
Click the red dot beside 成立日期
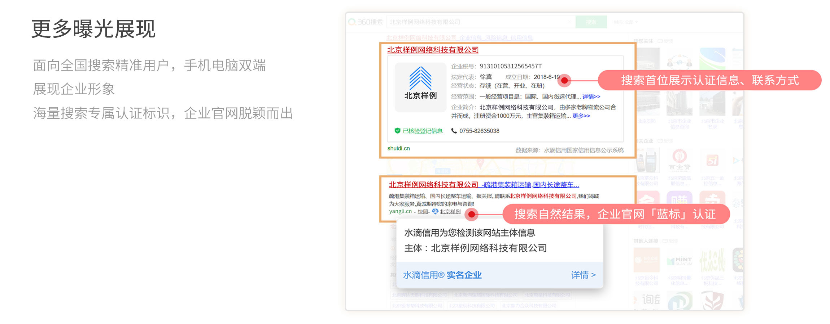564,81
